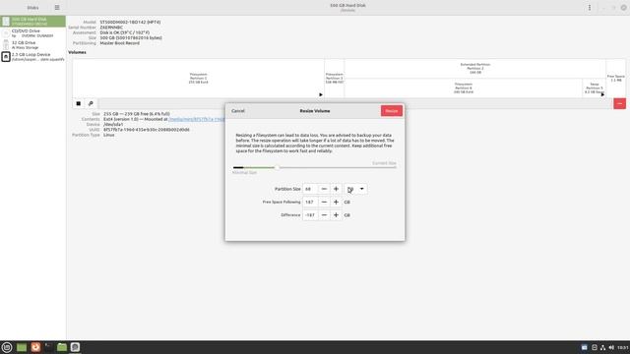Image resolution: width=630 pixels, height=354 pixels.
Task: Select the 32 GB Drive in sidebar
Action: 32,44
